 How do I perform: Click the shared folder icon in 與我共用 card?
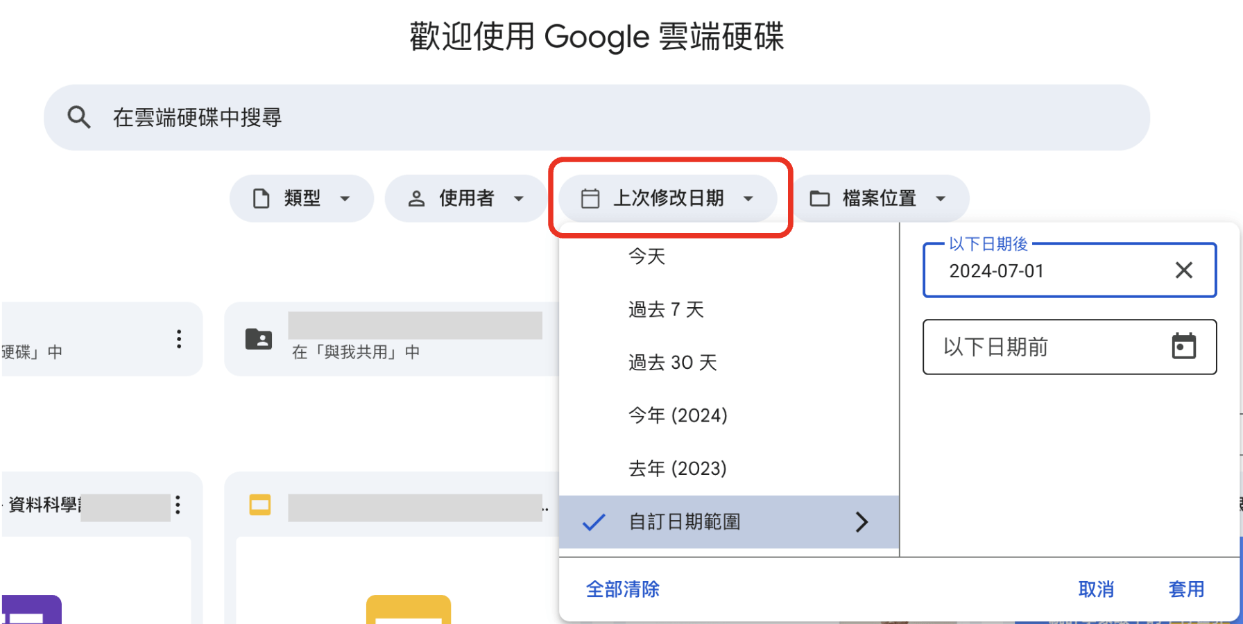pos(259,339)
